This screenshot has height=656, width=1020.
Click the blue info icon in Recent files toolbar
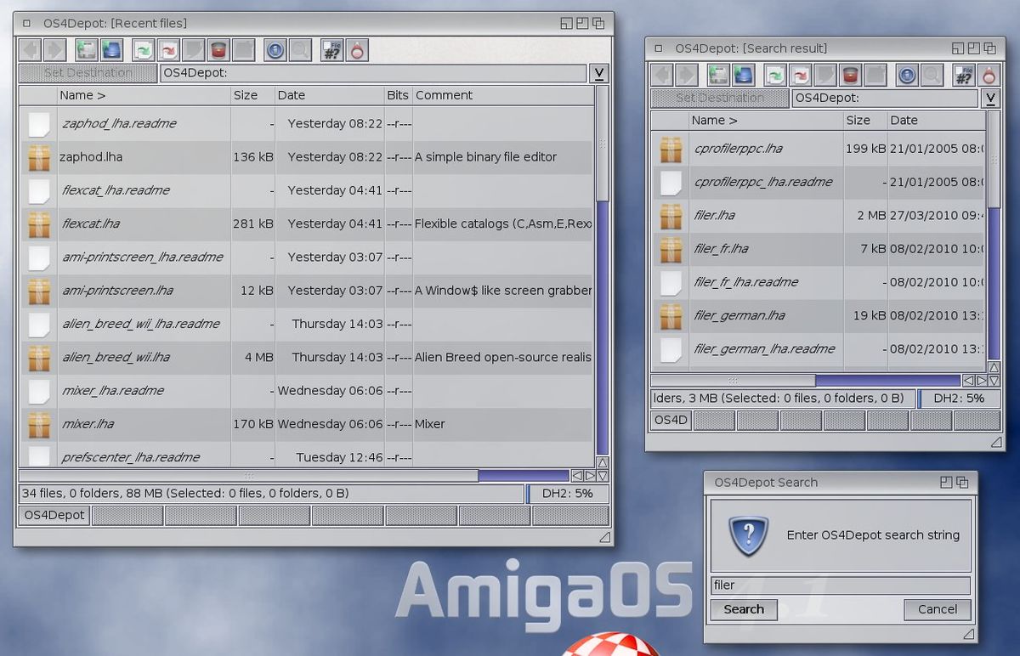click(275, 50)
